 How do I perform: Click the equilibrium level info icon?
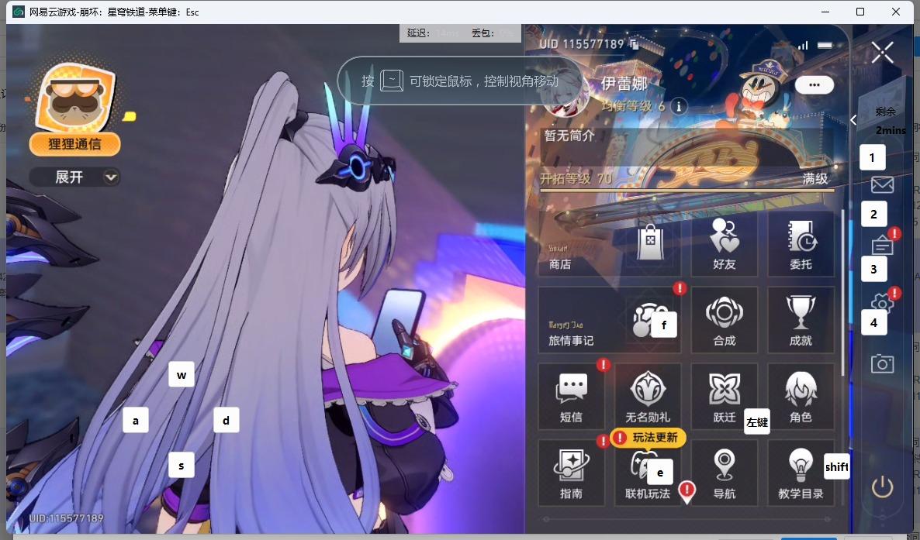pos(679,106)
